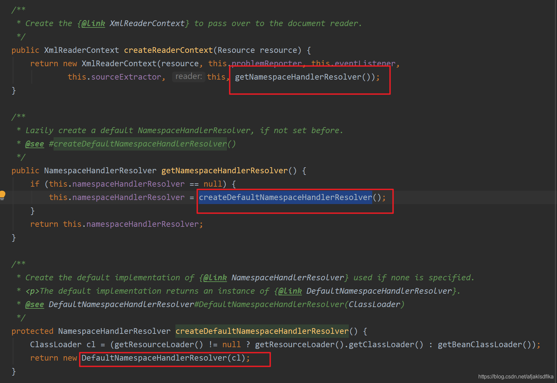Screen dimensions: 557x383
Task: Click the yellow intention bulb icon in gutter
Action: [x=2, y=195]
